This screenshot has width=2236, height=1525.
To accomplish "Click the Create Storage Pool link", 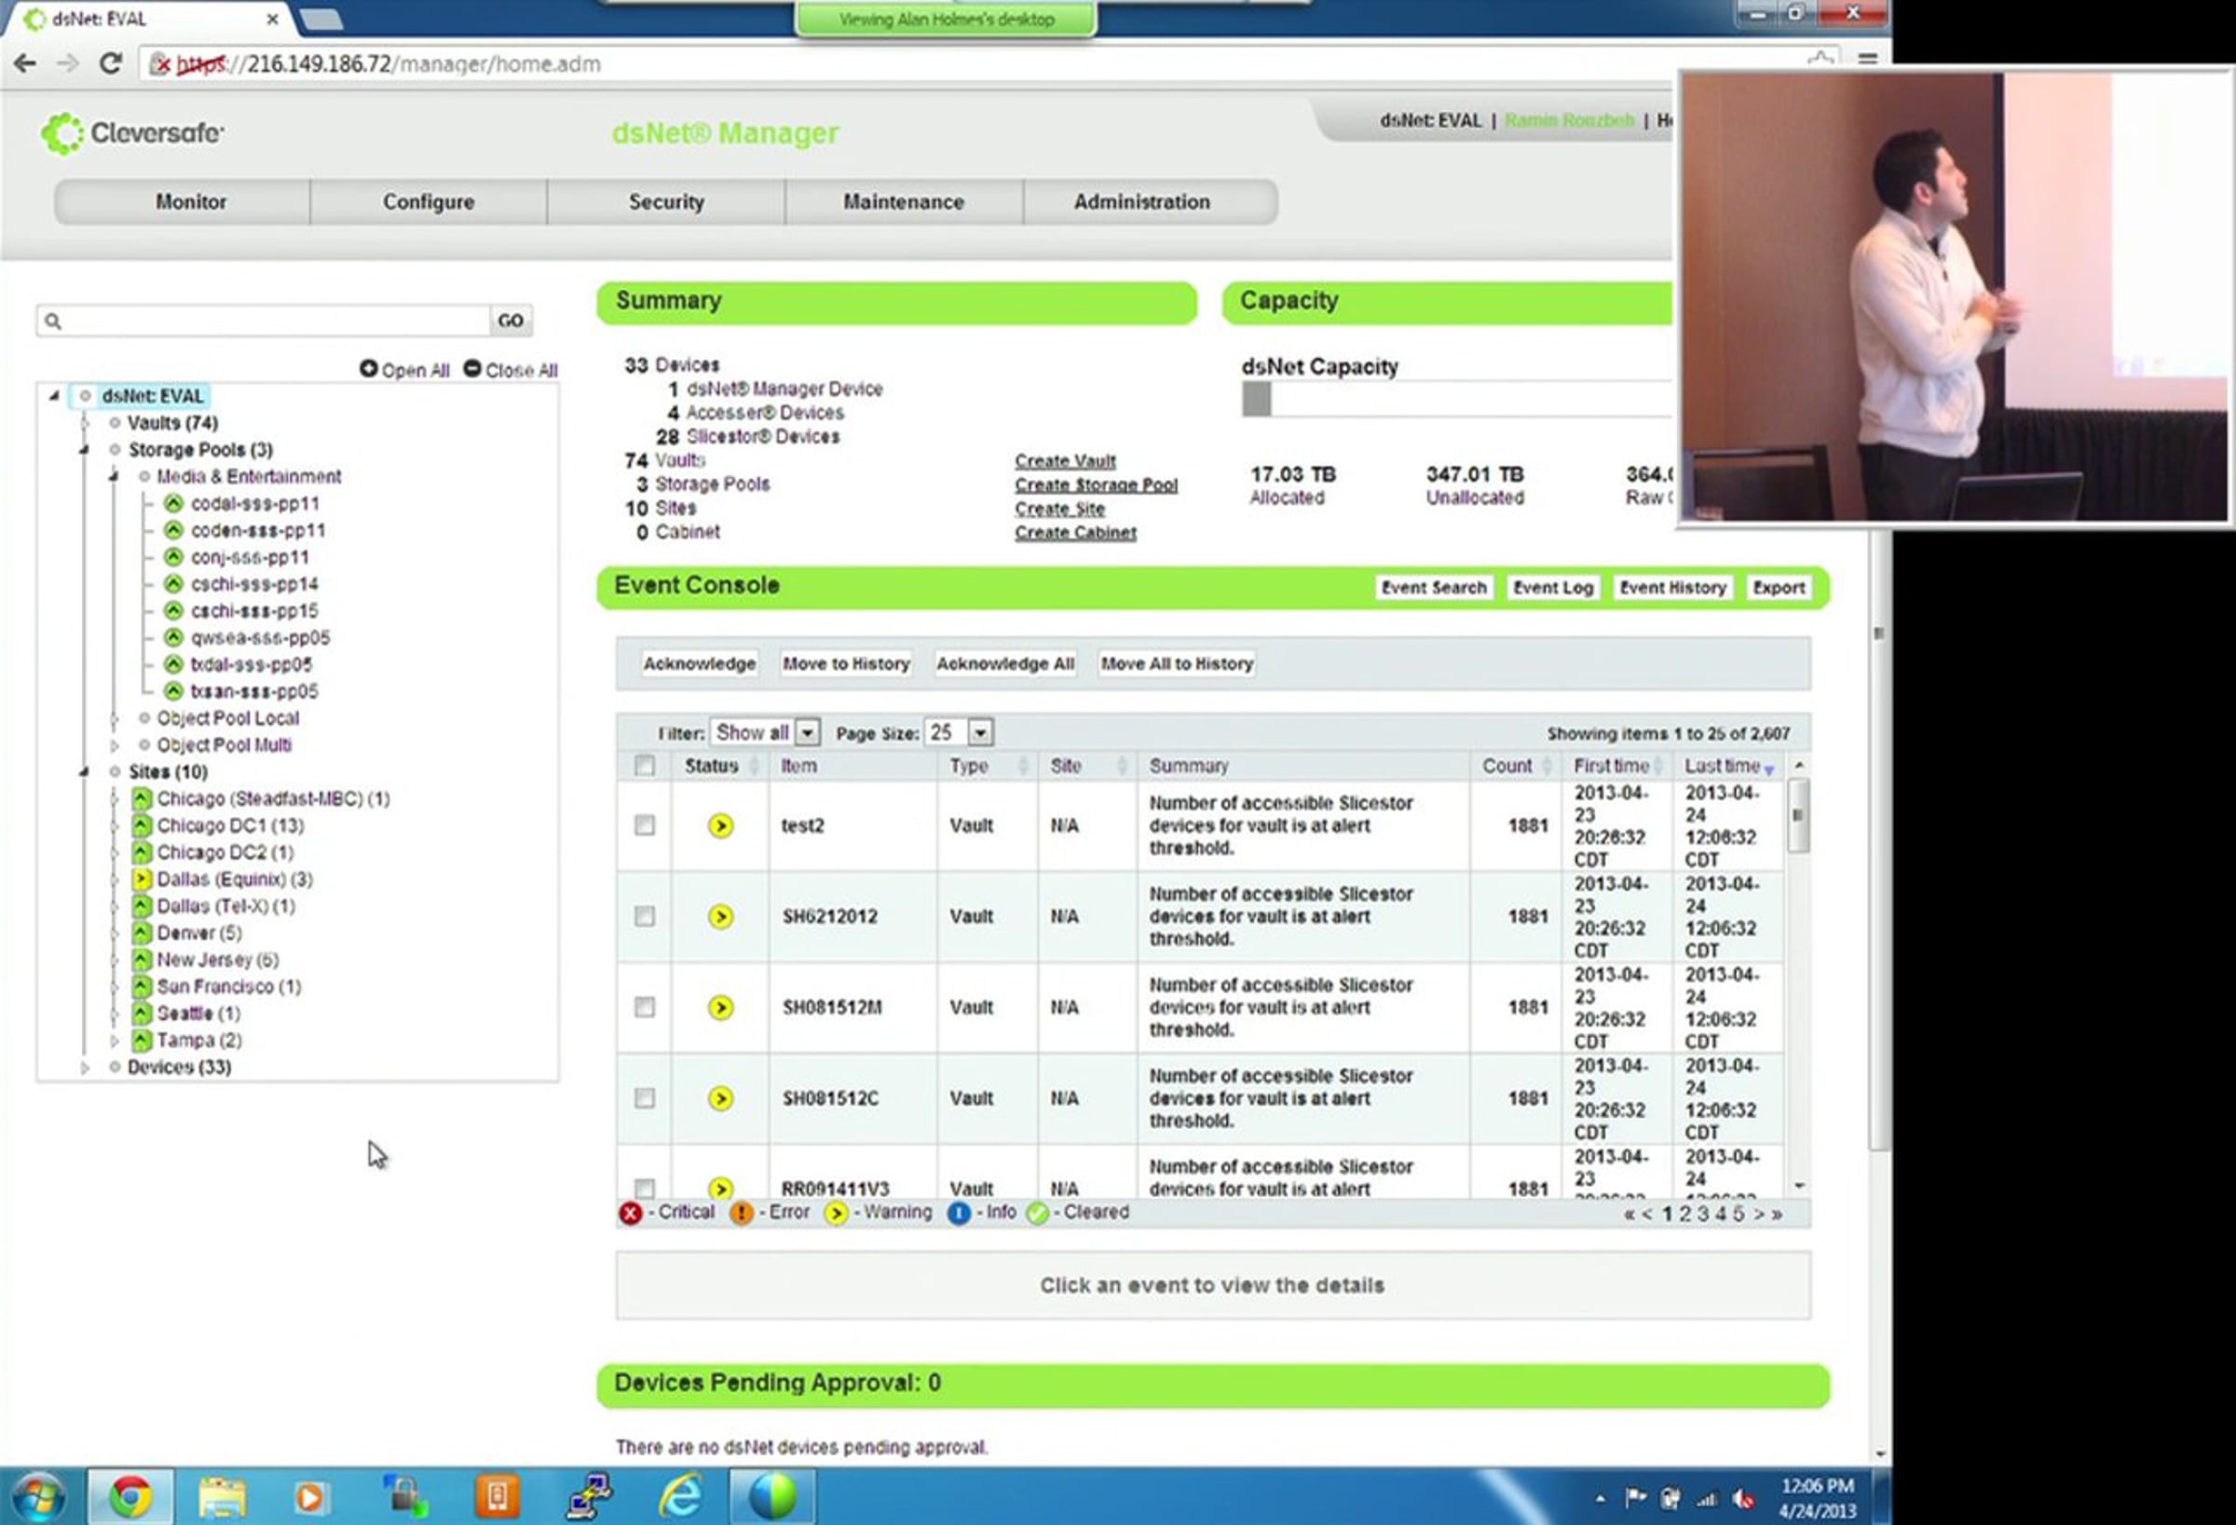I will coord(1096,485).
